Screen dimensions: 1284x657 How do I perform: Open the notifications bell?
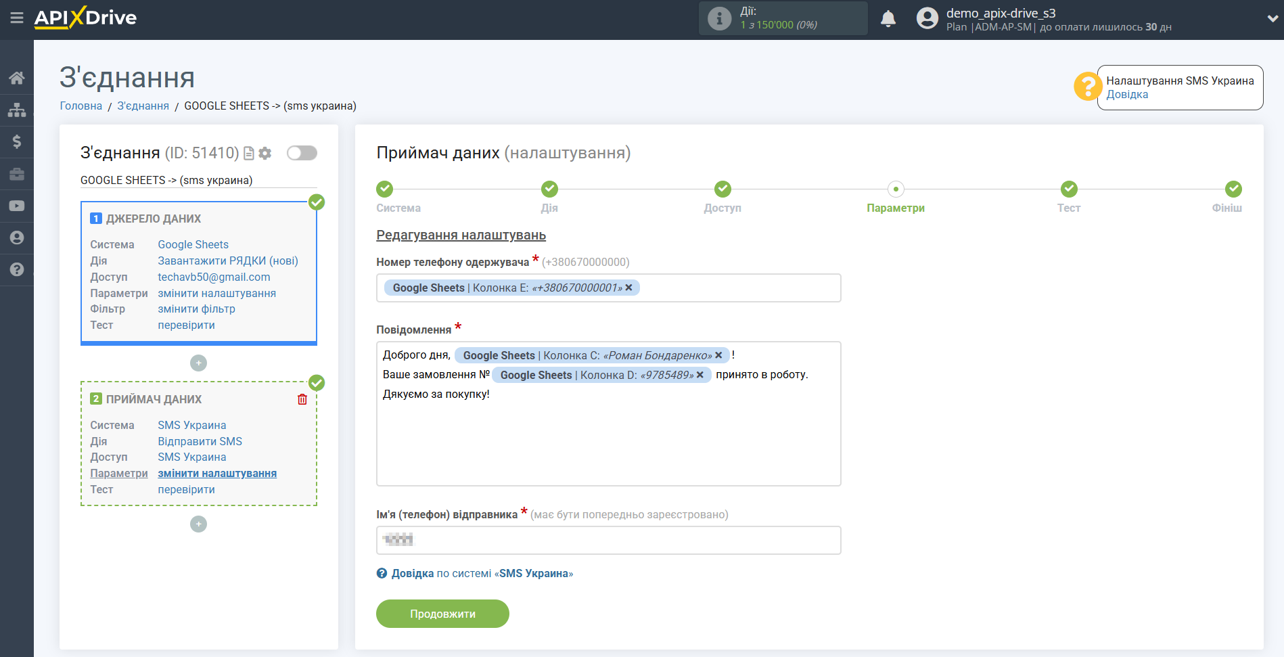(x=888, y=18)
